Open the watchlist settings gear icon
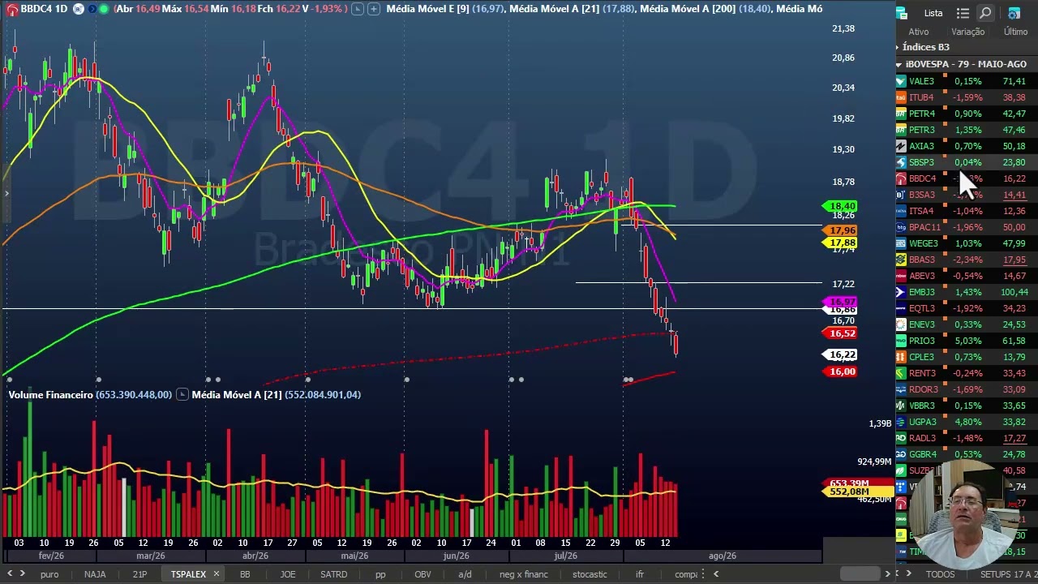Image resolution: width=1038 pixels, height=584 pixels. [1014, 13]
